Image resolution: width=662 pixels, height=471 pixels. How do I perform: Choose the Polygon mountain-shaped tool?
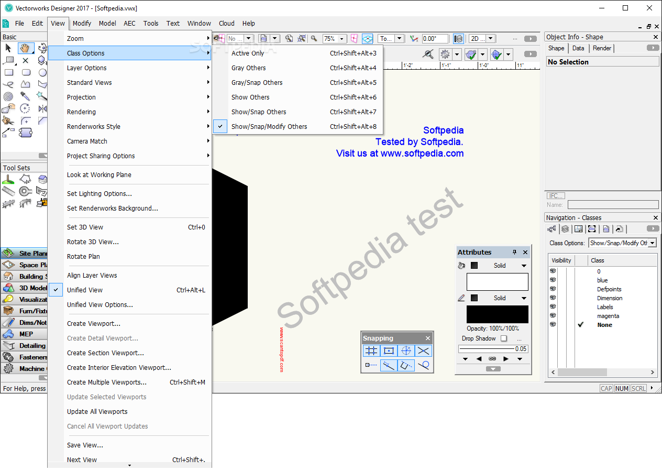click(25, 84)
